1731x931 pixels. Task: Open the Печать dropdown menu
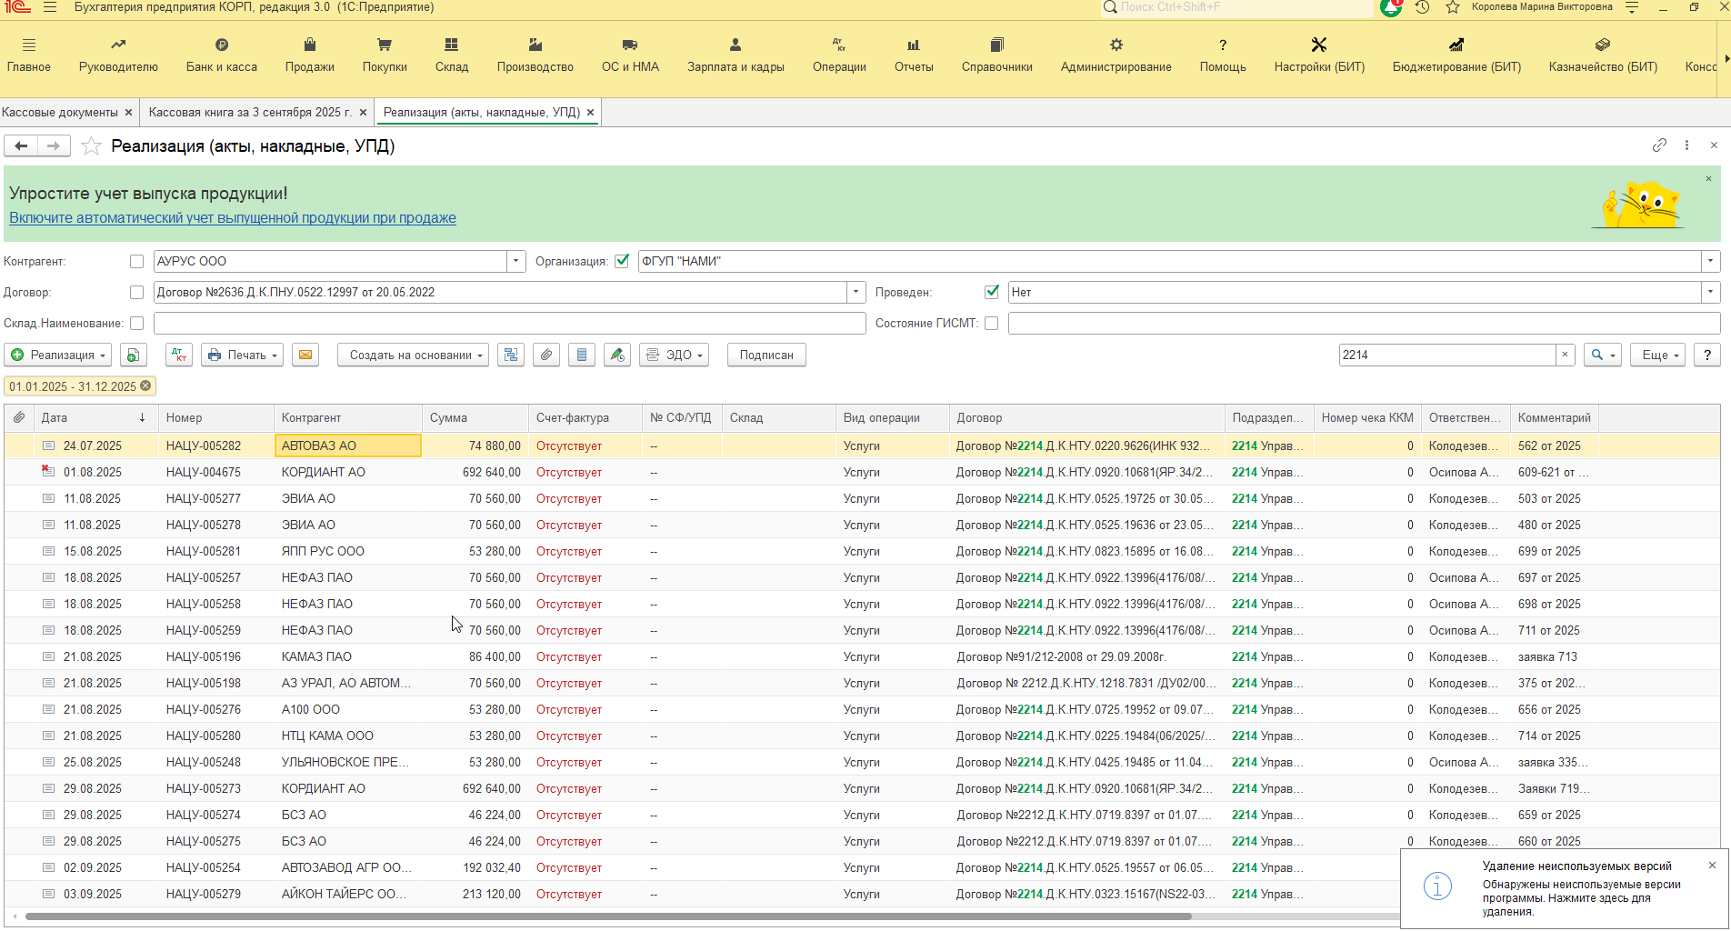[x=242, y=355]
